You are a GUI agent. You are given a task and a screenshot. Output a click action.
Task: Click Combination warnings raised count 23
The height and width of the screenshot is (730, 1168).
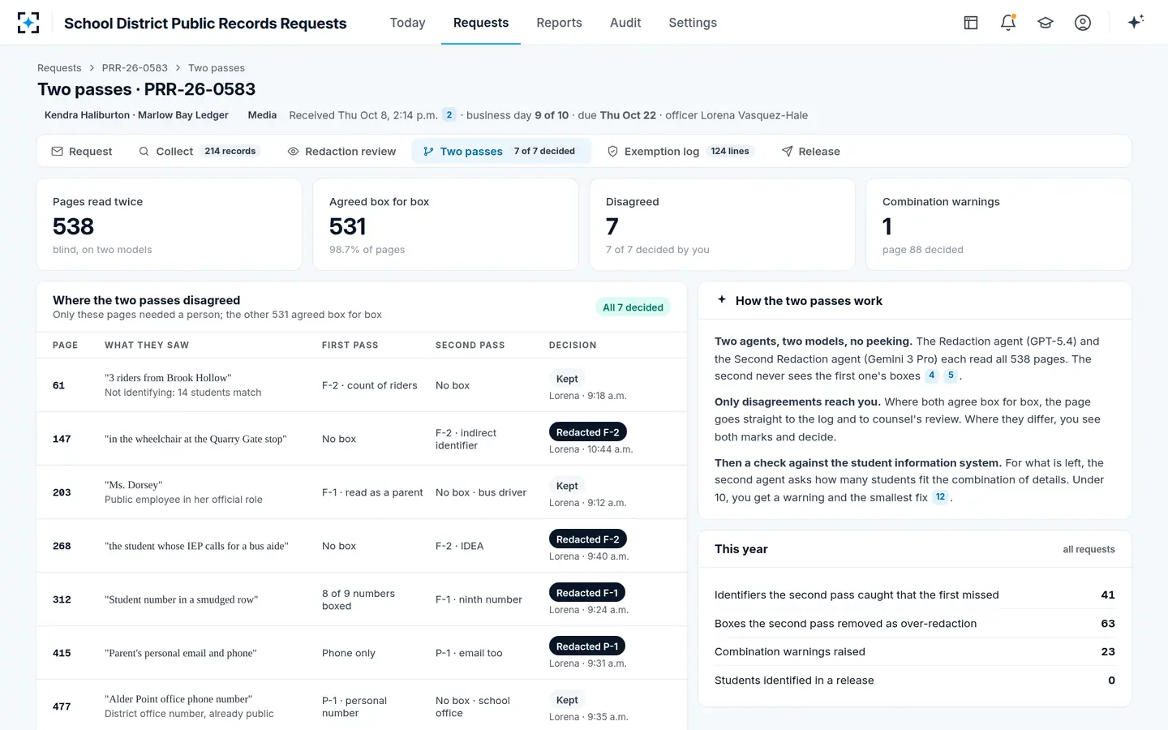pyautogui.click(x=1108, y=652)
